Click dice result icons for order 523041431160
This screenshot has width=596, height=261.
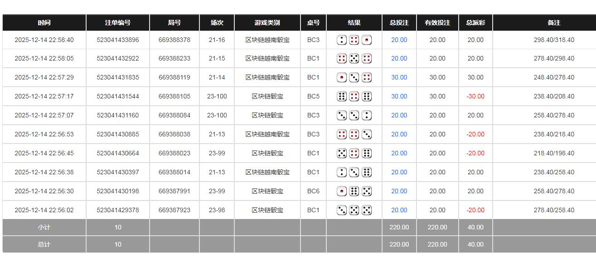(x=354, y=116)
